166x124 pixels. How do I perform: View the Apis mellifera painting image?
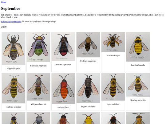tap(113, 87)
